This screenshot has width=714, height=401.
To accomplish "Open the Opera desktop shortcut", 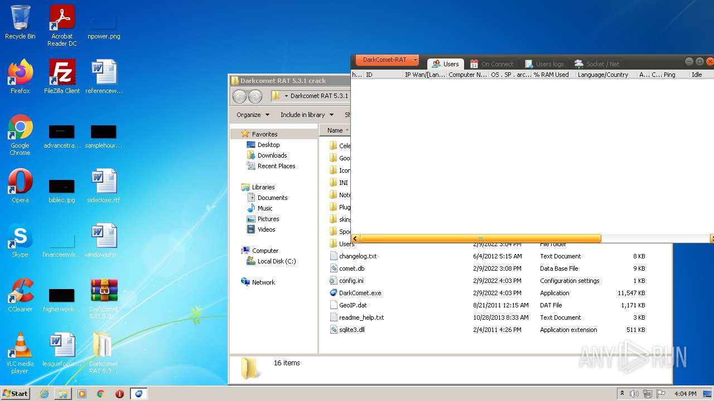I will [20, 186].
